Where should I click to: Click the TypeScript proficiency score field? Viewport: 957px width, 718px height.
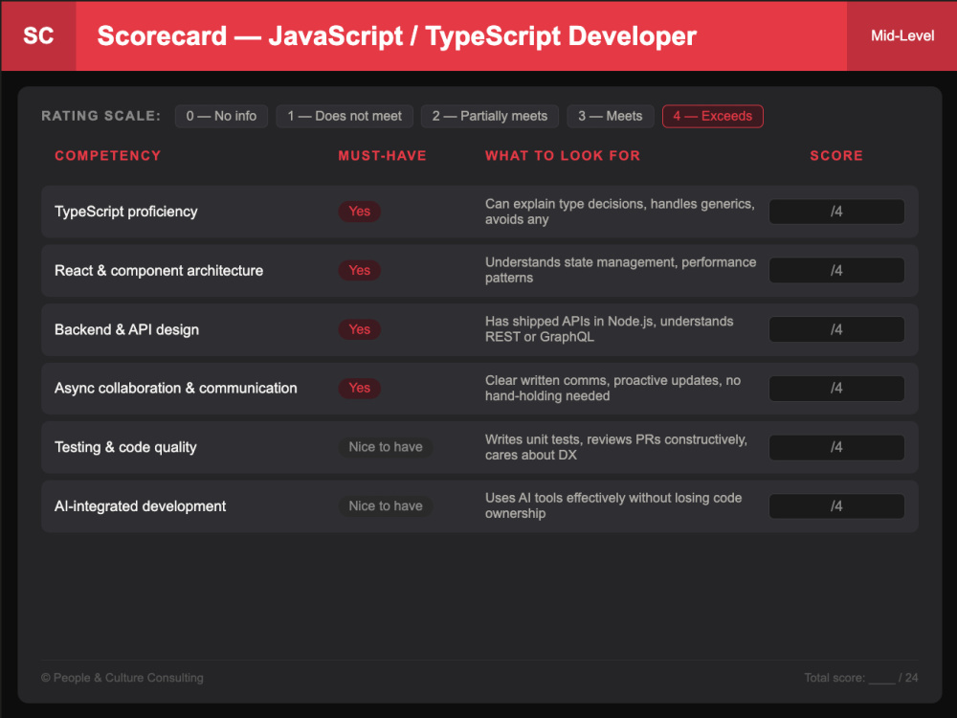tap(836, 212)
